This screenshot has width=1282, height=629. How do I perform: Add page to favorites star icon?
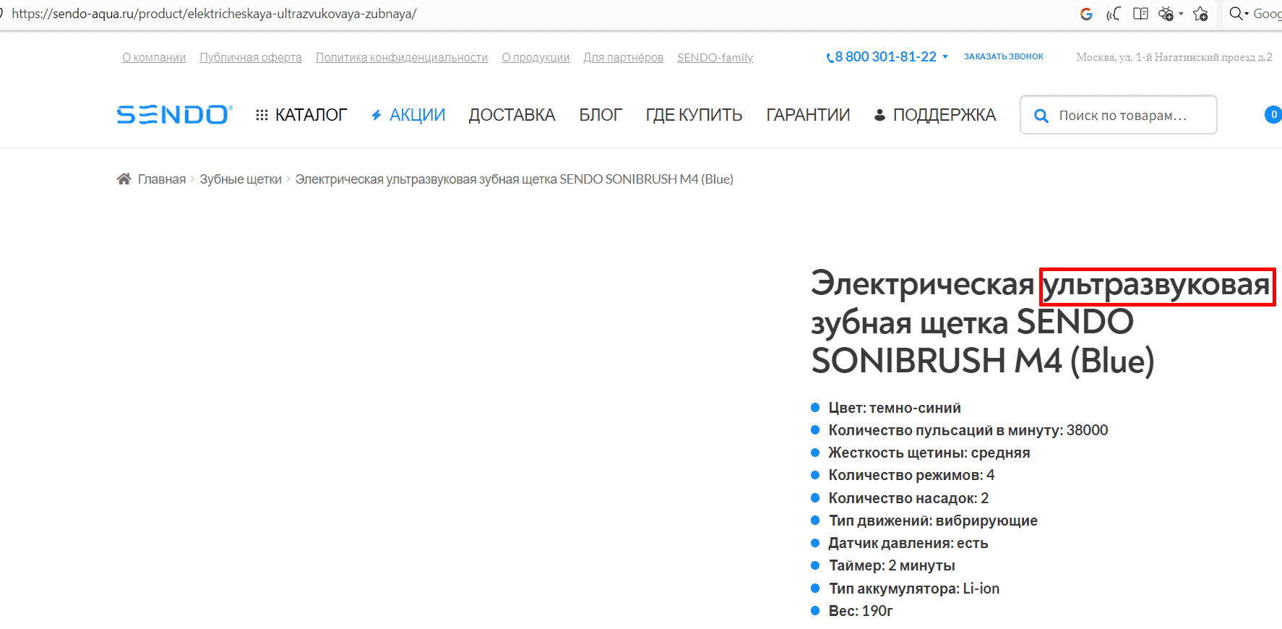click(1200, 14)
